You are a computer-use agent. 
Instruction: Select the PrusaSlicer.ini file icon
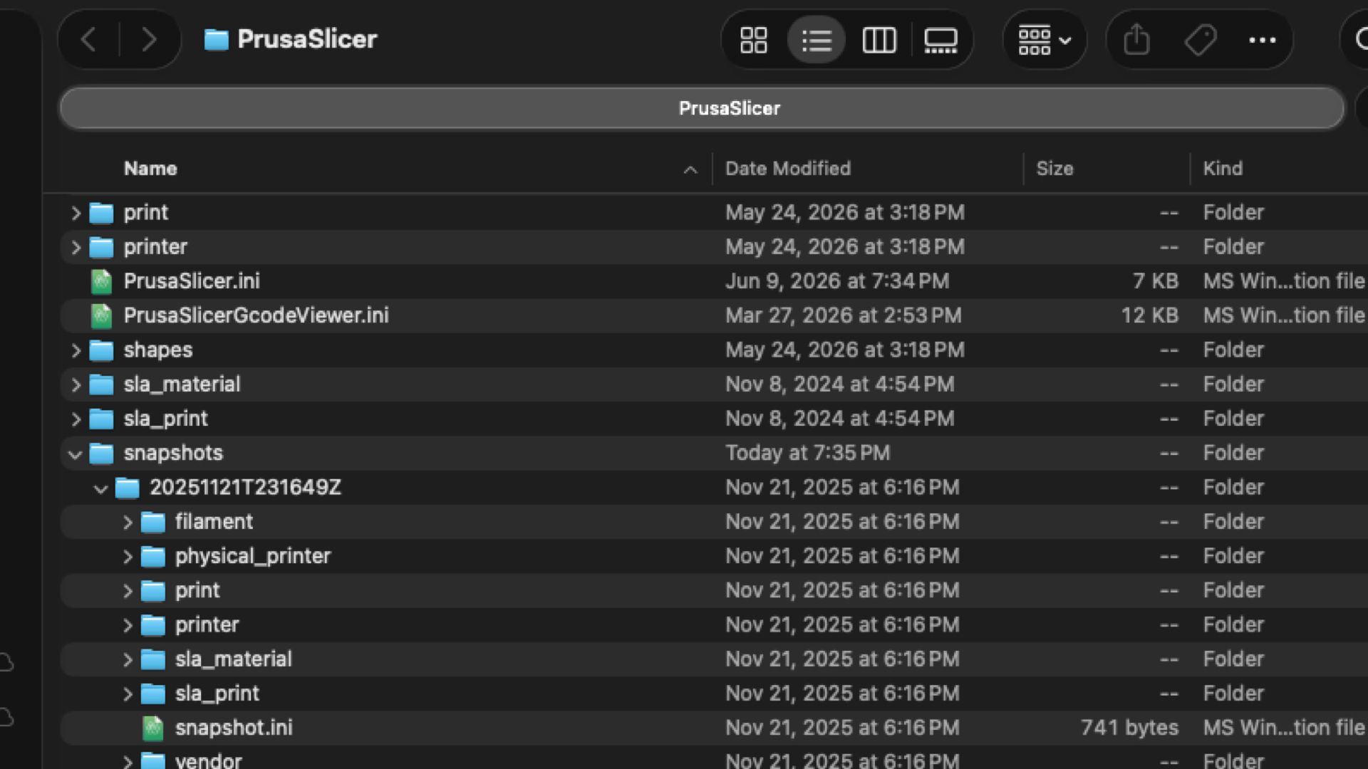[x=101, y=281]
